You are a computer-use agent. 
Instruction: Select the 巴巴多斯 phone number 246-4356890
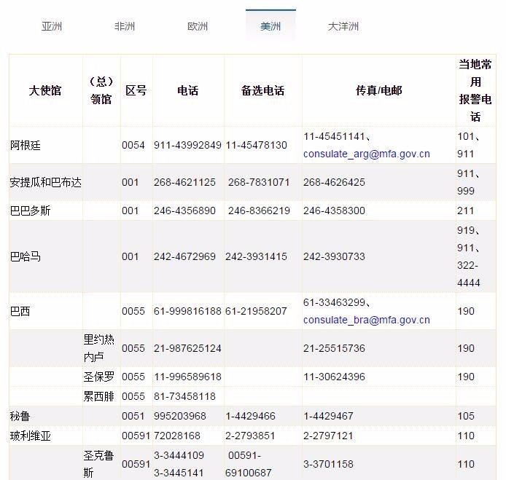click(x=184, y=211)
